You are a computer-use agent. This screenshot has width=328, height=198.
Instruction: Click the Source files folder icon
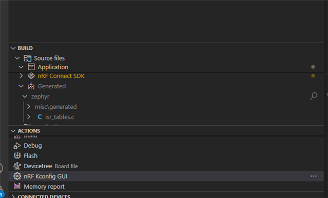tap(27, 58)
